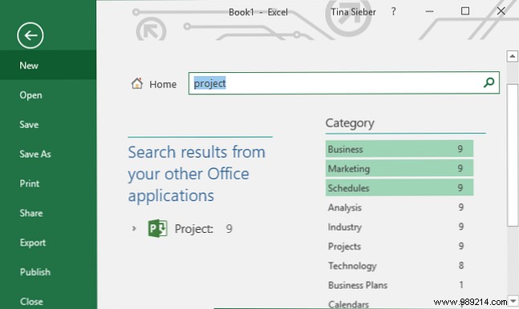This screenshot has width=519, height=309.
Task: Click the scrollbar up arrow
Action: coord(512,56)
